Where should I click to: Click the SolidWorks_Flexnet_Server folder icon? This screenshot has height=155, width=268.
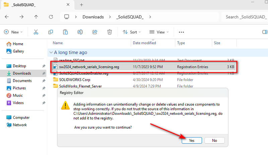55,86
